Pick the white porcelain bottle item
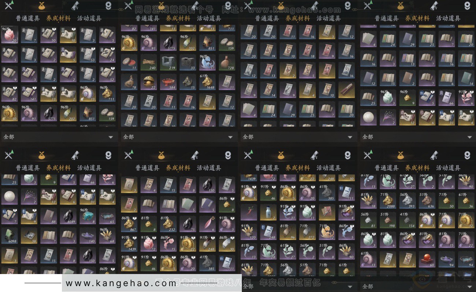476x292 pixels. click(269, 212)
